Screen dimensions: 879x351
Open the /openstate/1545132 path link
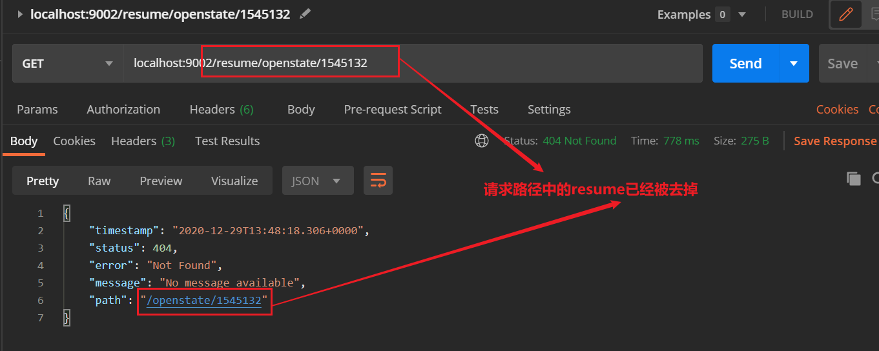coord(203,300)
